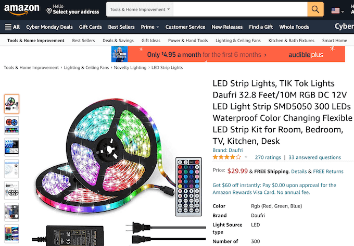
Task: Select the dark third product thumbnail
Action: (x=11, y=147)
